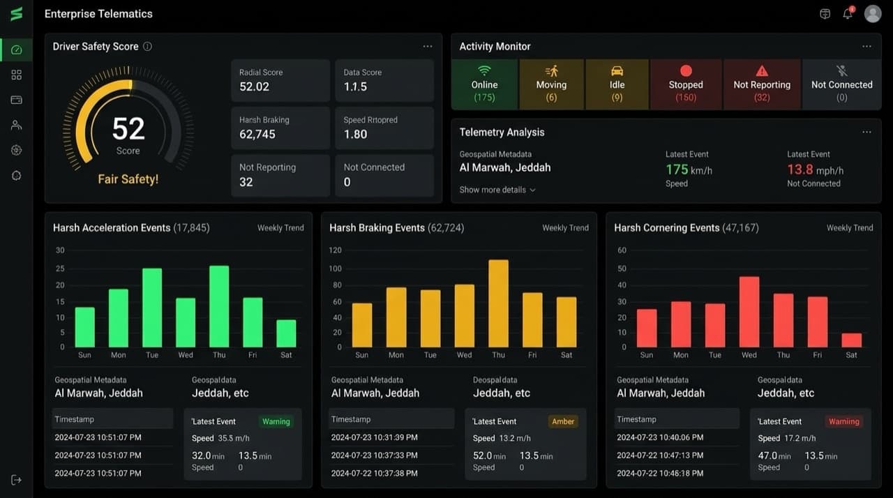
Task: Click the package box icon in header
Action: (825, 14)
